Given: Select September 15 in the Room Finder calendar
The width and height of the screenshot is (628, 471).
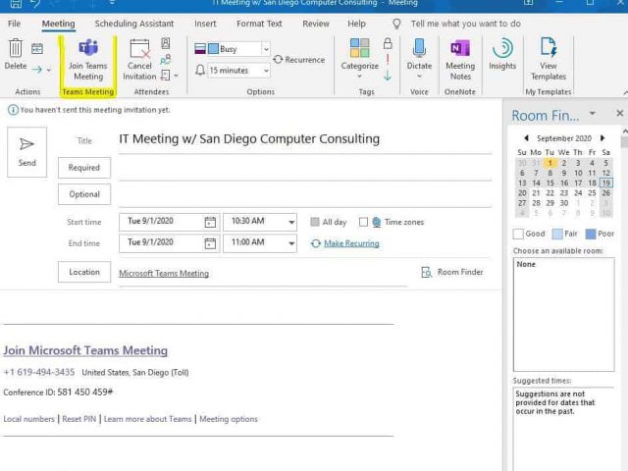Looking at the screenshot, I should tap(549, 183).
